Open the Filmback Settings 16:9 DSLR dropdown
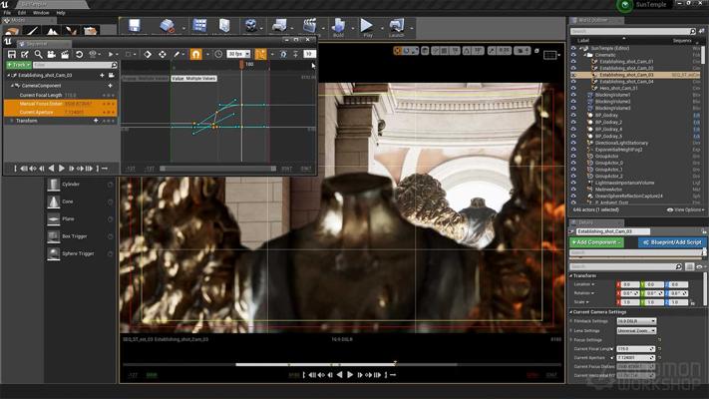 coord(635,321)
